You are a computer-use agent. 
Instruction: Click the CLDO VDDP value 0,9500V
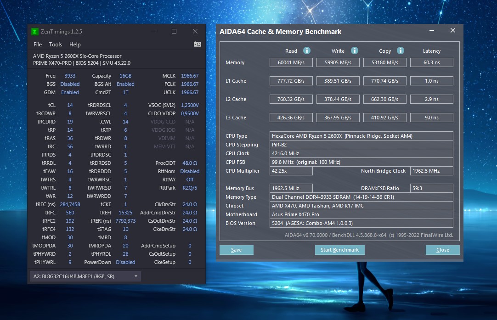point(190,113)
